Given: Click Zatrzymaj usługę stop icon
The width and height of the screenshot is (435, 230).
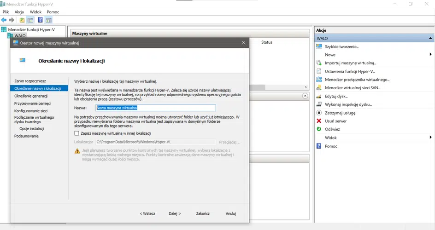Looking at the screenshot, I should 319,113.
